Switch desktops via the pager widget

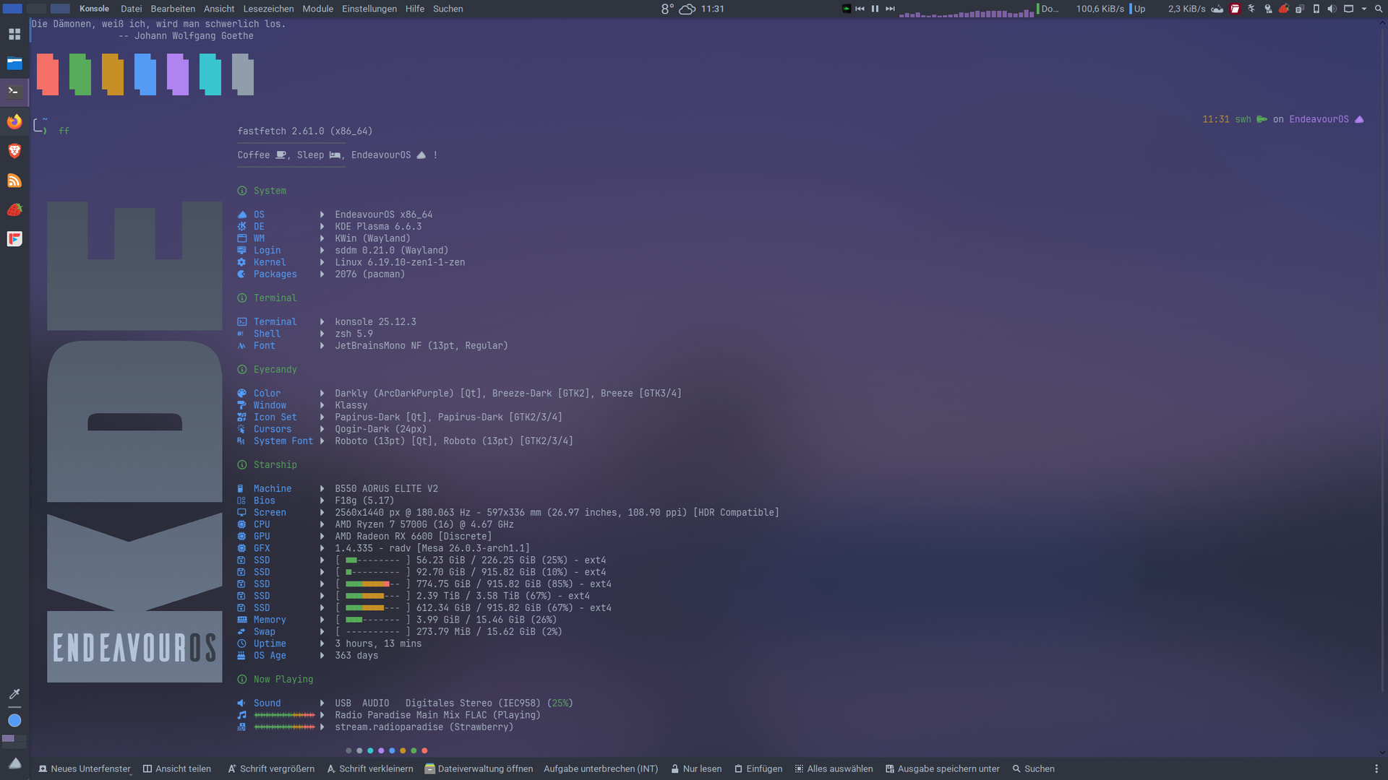click(x=14, y=742)
